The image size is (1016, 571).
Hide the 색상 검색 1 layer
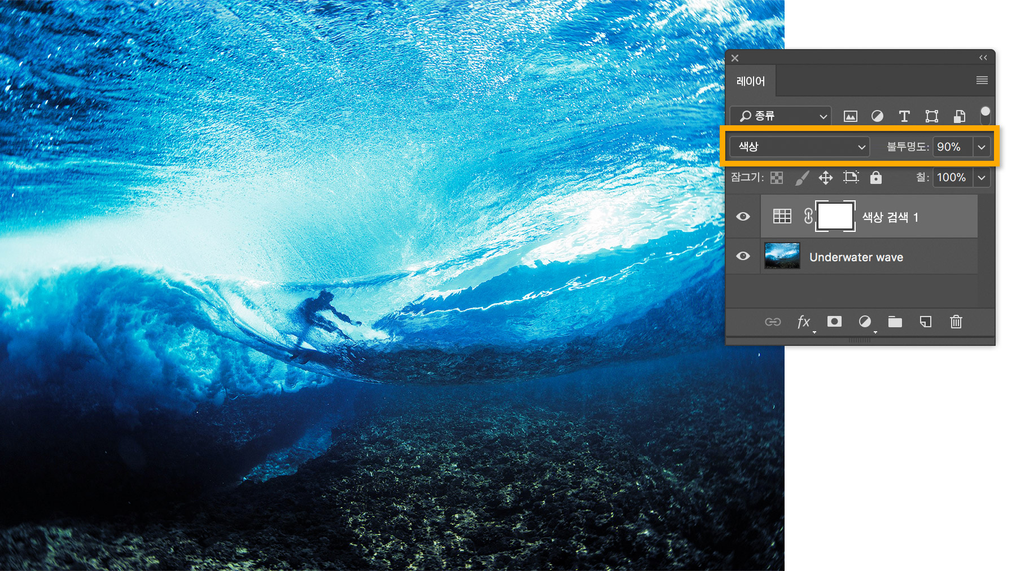click(x=743, y=217)
